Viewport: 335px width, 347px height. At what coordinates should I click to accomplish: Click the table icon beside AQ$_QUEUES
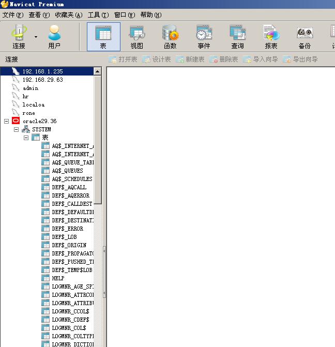(45, 171)
